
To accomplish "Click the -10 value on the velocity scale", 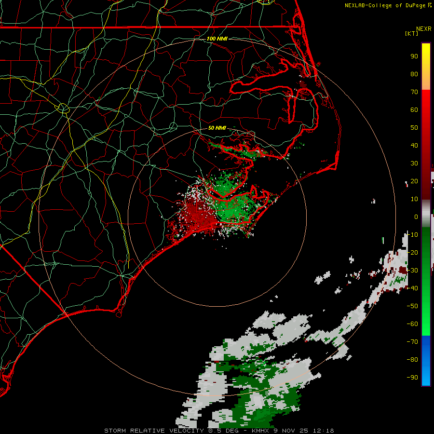I will [412, 235].
